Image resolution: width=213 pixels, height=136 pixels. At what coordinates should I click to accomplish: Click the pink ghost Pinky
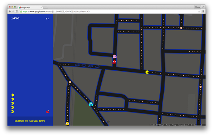[x=115, y=56]
